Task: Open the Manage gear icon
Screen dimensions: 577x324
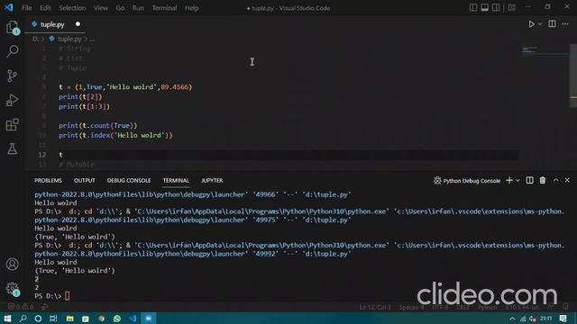Action: 12,289
